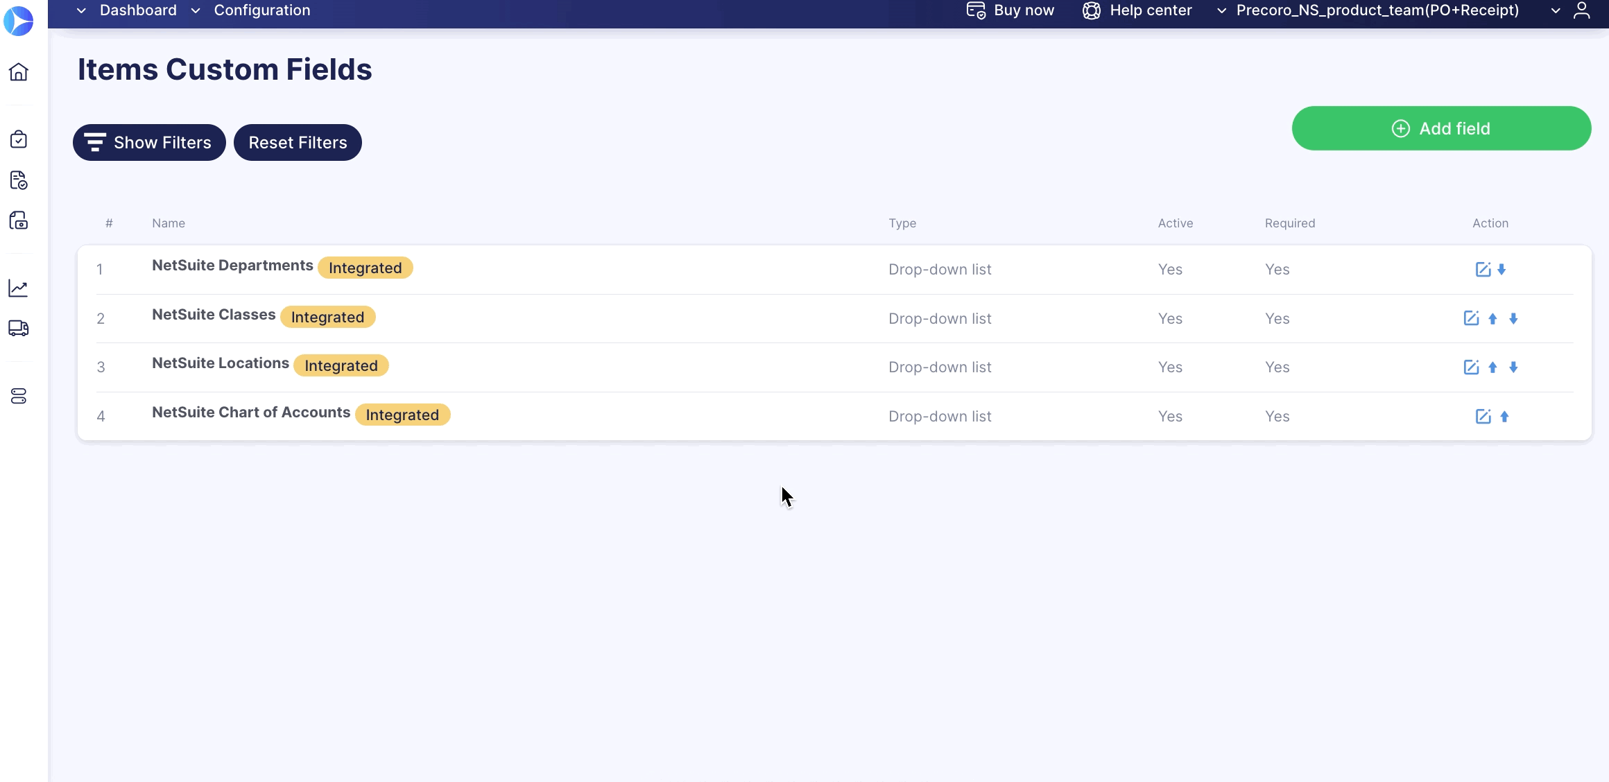Select the NetSuite Chart of Accounts name
This screenshot has height=782, width=1609.
251,412
